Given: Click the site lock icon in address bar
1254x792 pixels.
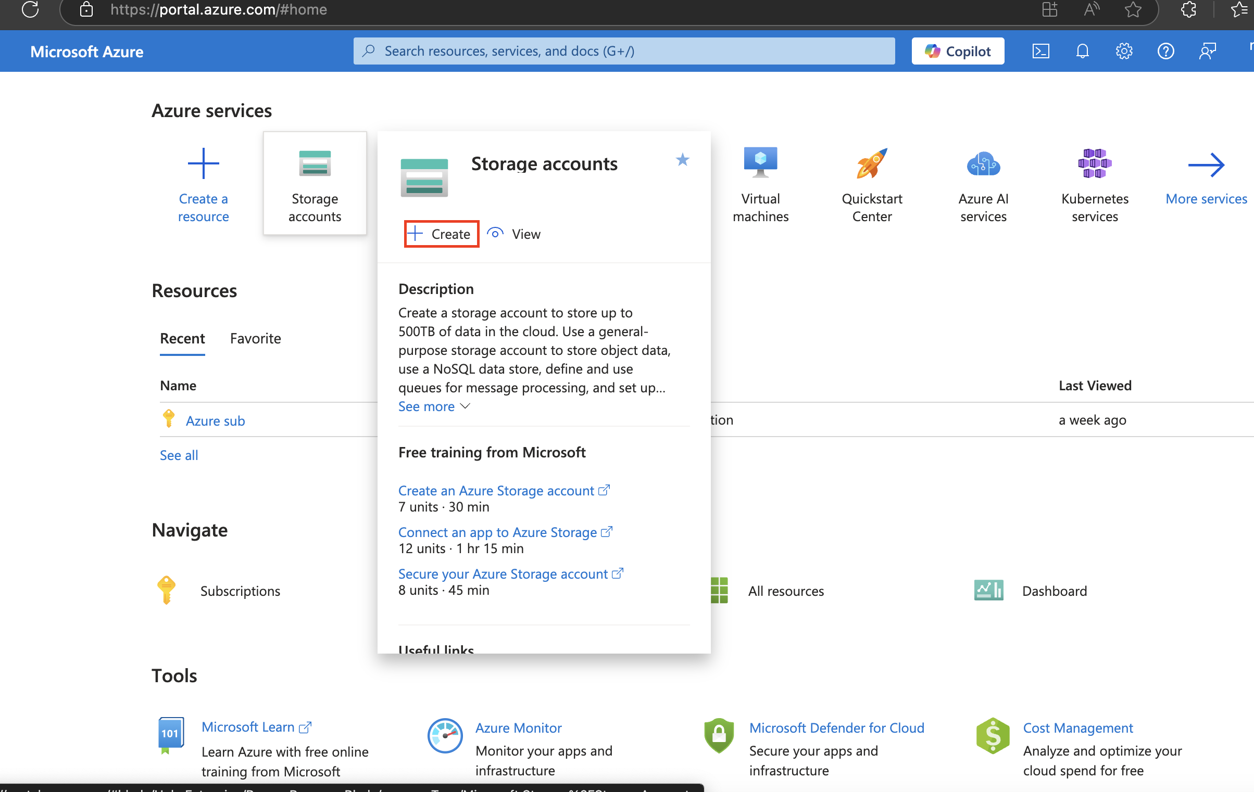Looking at the screenshot, I should click(86, 9).
